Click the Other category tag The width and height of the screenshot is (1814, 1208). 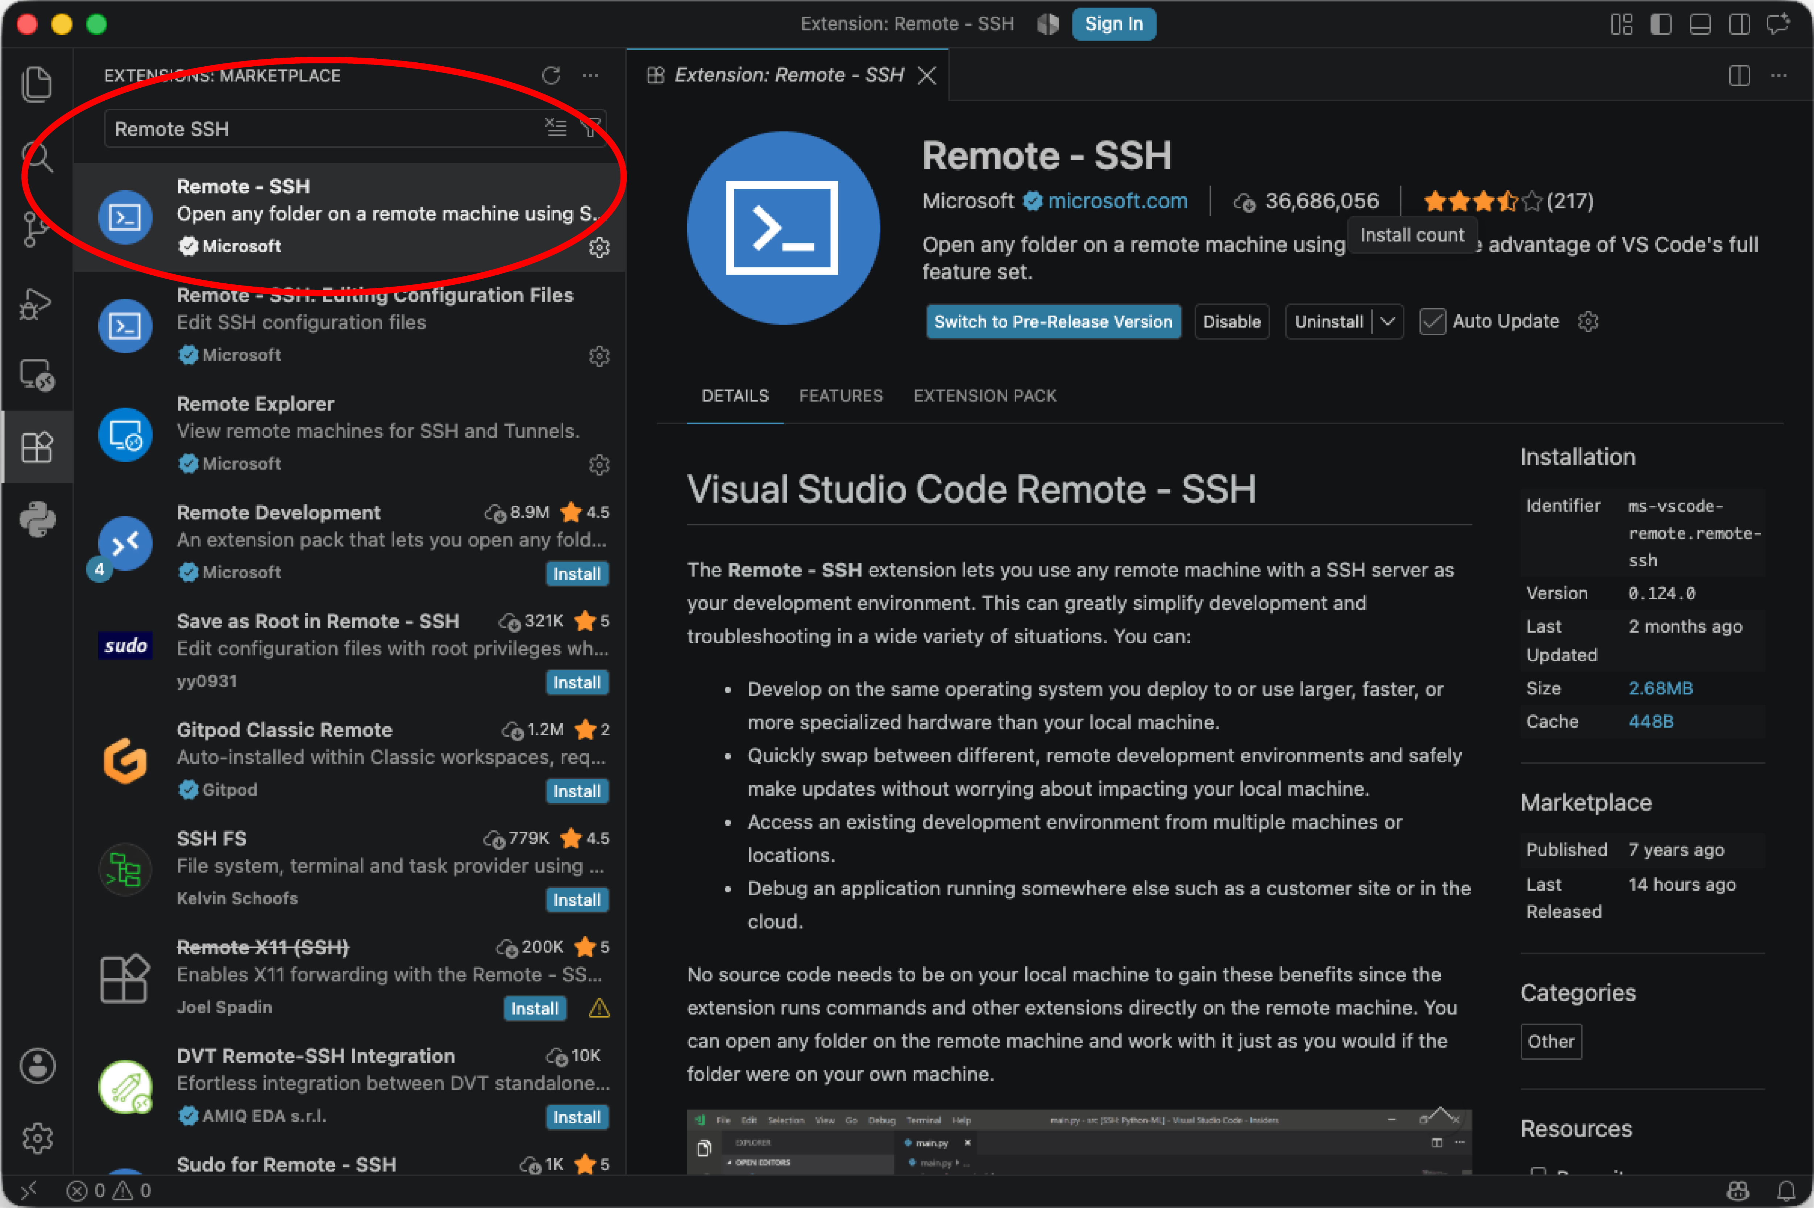(x=1551, y=1042)
